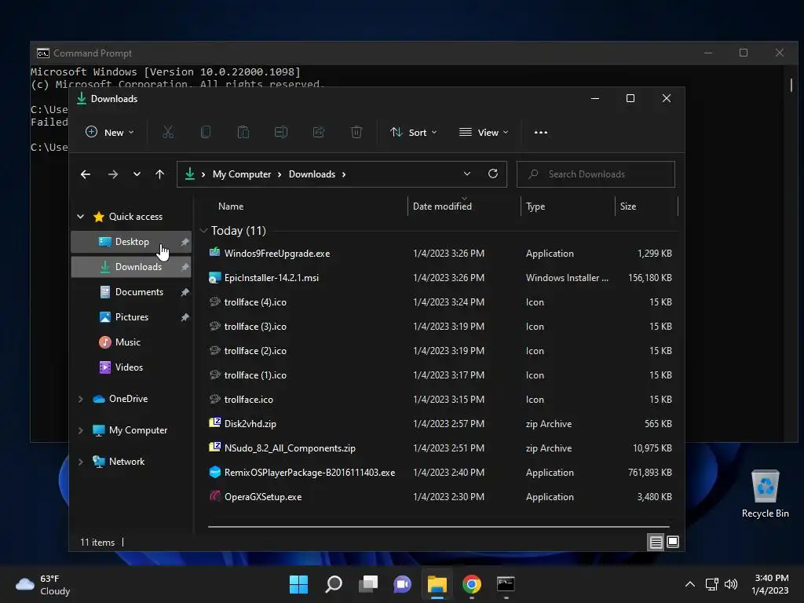804x603 pixels.
Task: Expand the My Computer tree node
Action: coord(81,430)
